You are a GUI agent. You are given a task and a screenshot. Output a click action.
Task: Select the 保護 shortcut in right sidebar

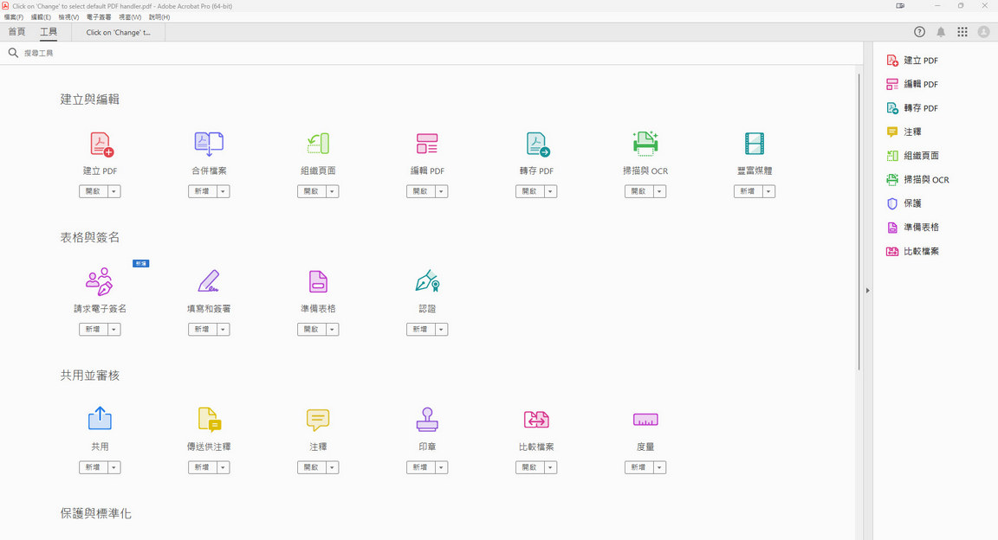(914, 203)
